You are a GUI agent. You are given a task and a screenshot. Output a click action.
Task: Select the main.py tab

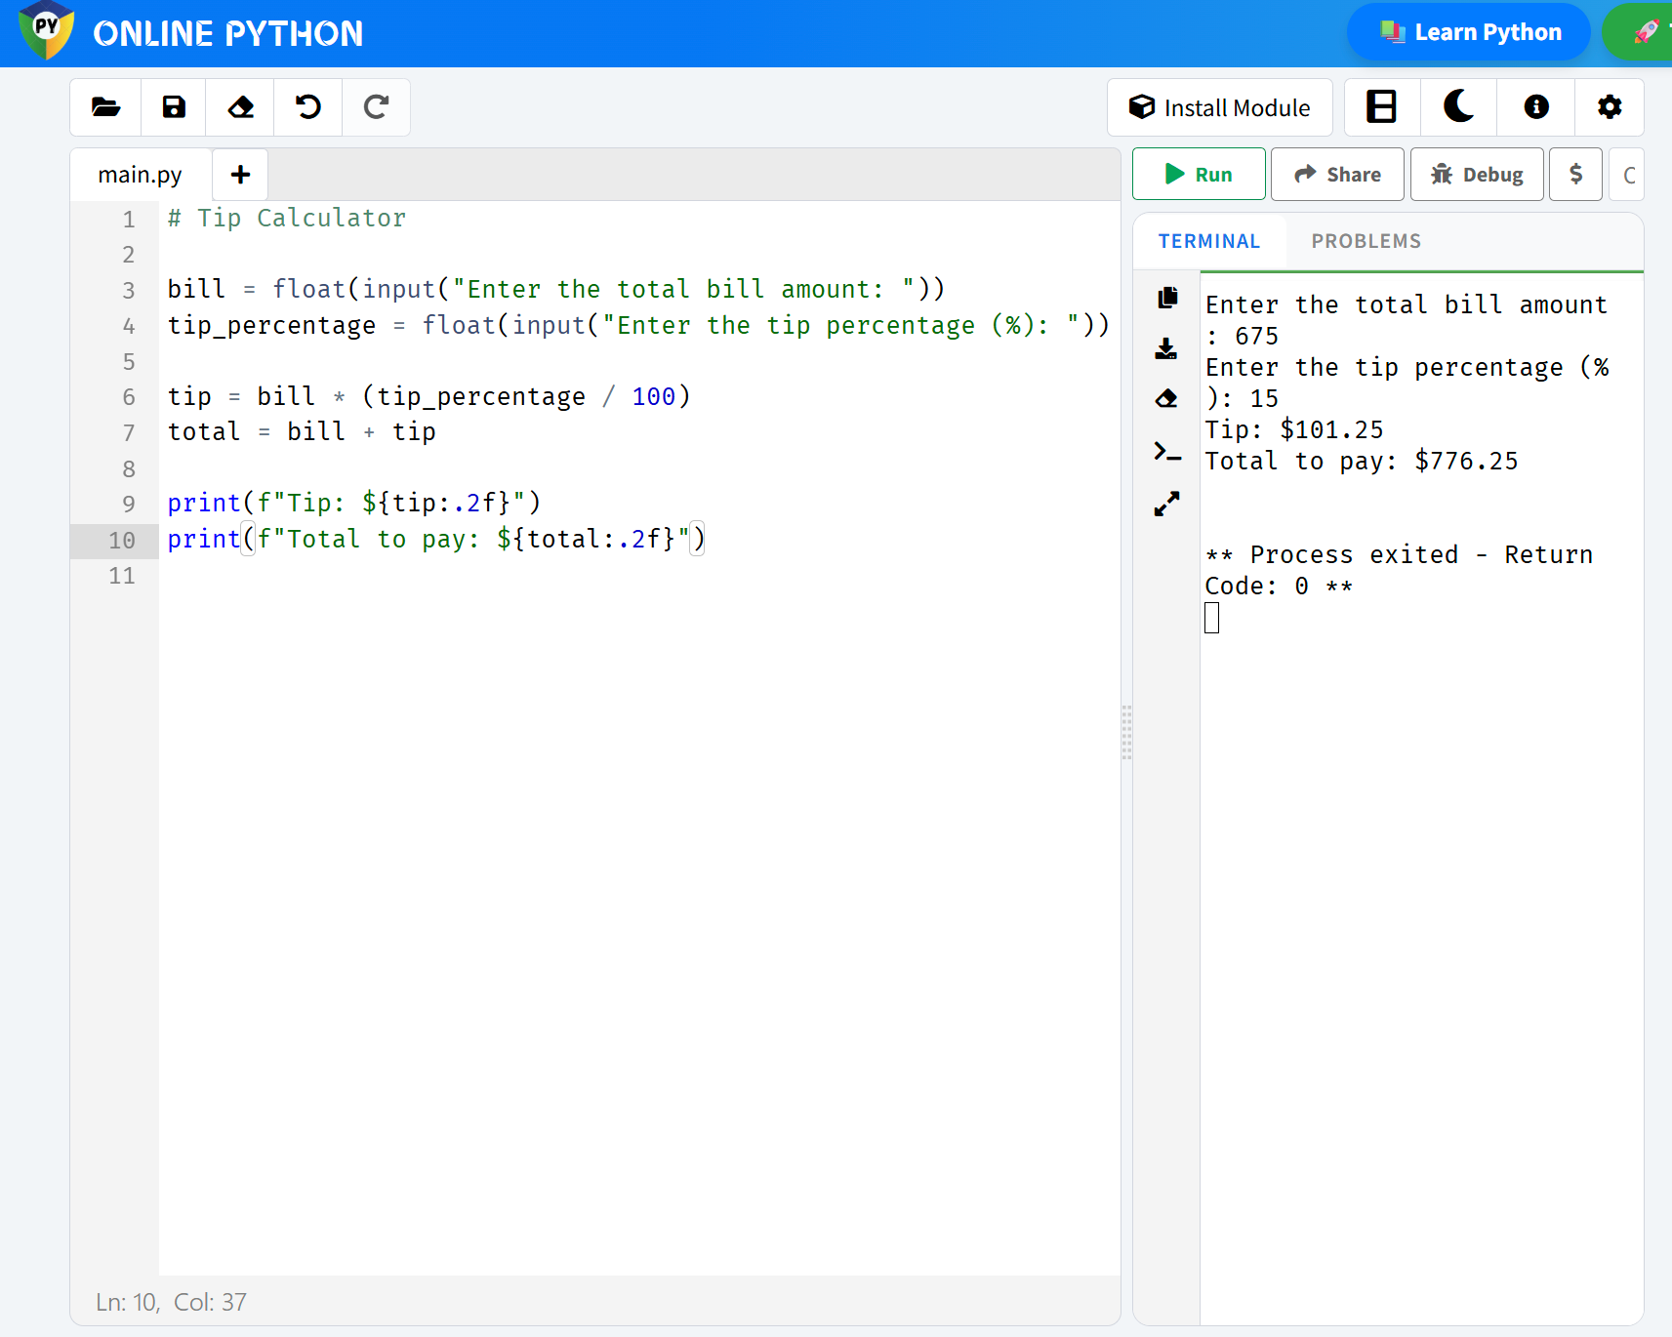[x=141, y=175]
